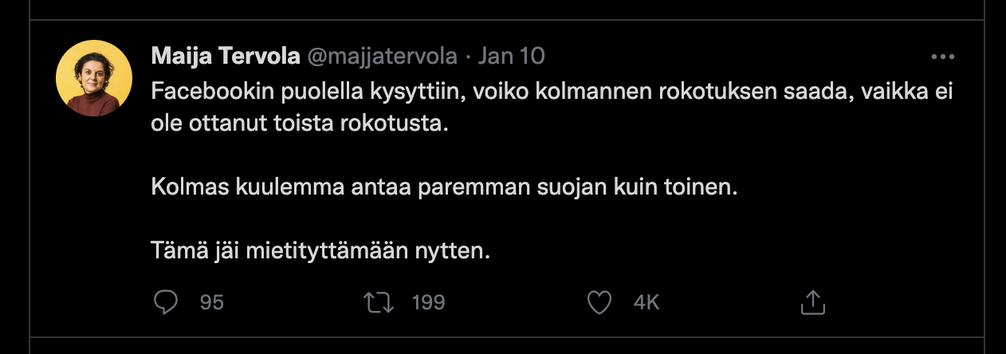Screen dimensions: 1006x354
Task: Open the Maija Tervola display name link
Action: tap(224, 57)
